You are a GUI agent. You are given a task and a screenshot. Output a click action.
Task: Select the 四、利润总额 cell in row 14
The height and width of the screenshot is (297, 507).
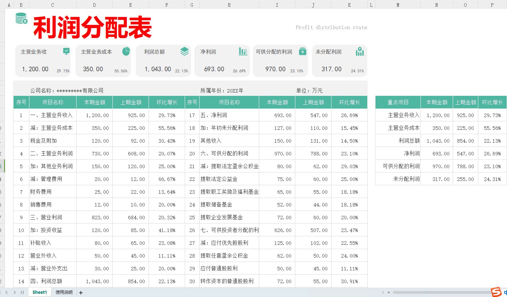53,281
